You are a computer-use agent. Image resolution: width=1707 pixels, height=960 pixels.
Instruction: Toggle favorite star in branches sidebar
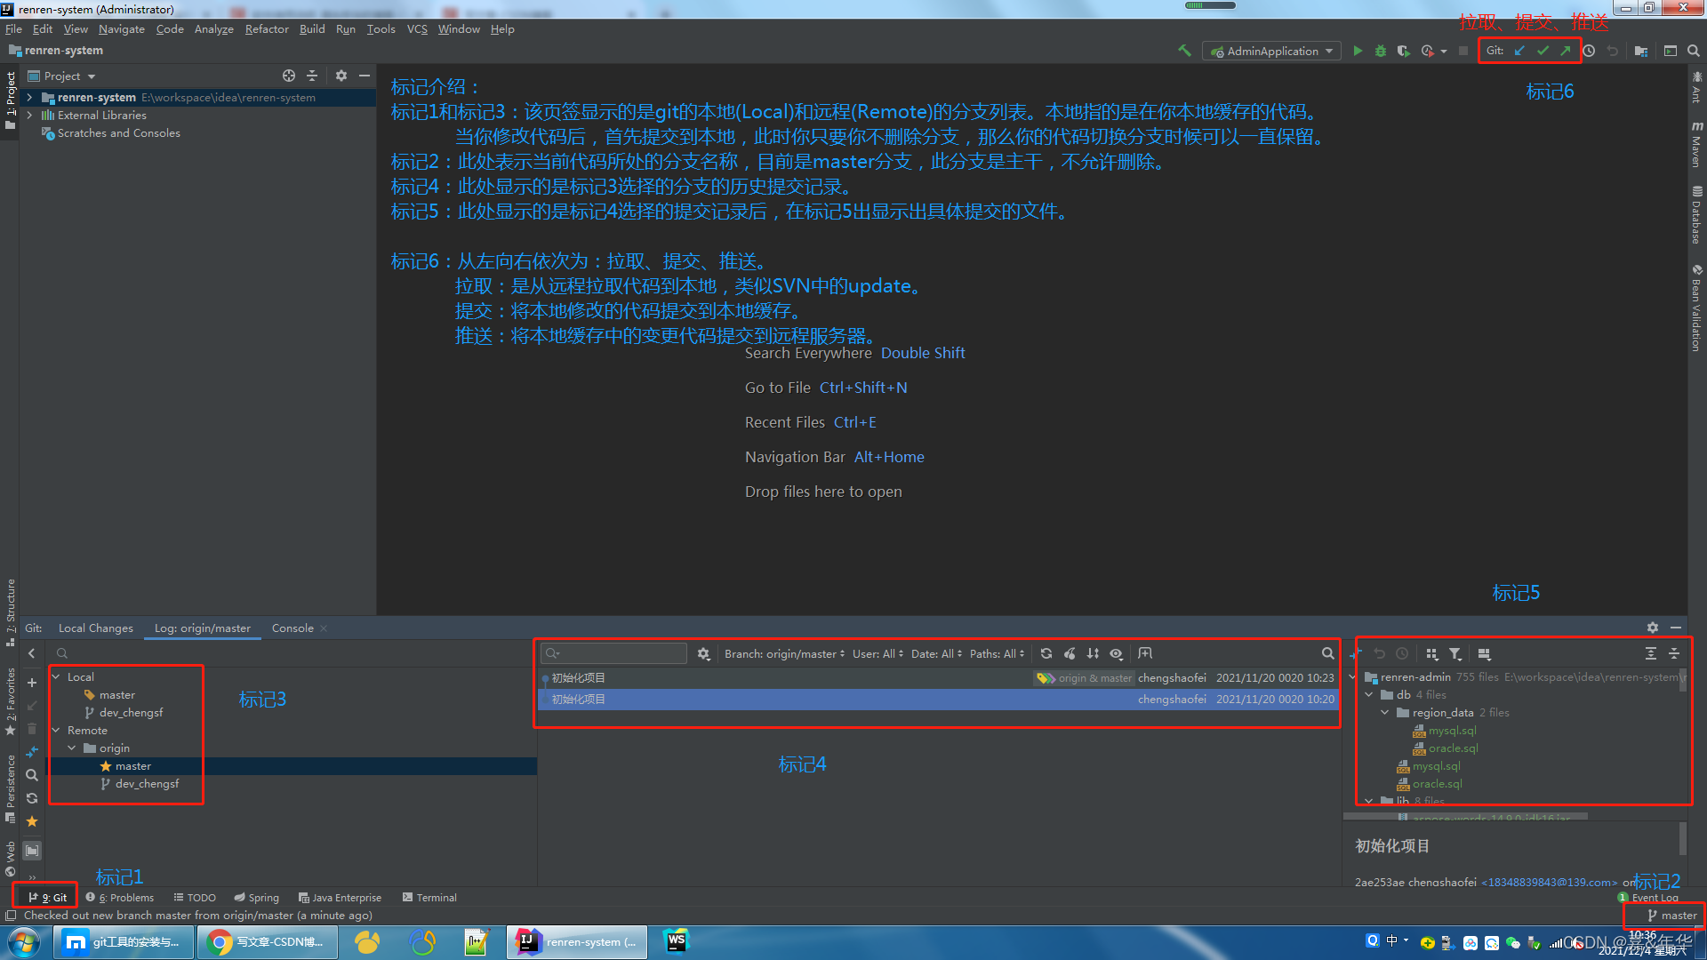pos(32,821)
